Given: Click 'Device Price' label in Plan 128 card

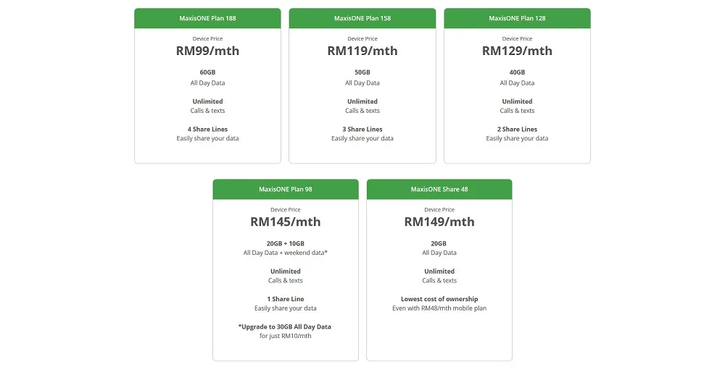Looking at the screenshot, I should coord(518,39).
